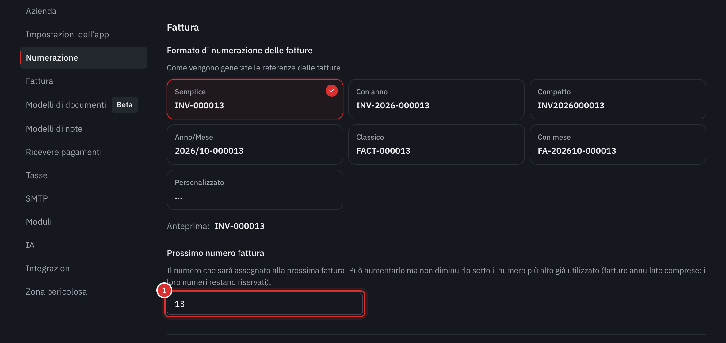Select the Numerazione sidebar item
This screenshot has width=726, height=343.
[x=83, y=58]
